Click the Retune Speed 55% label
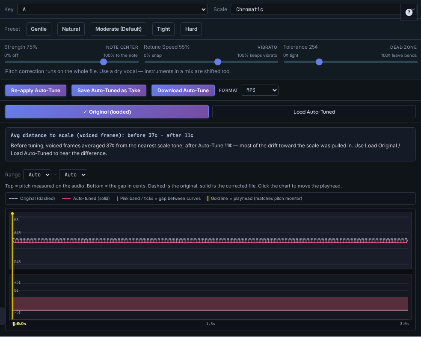Image resolution: width=421 pixels, height=337 pixels. click(166, 47)
